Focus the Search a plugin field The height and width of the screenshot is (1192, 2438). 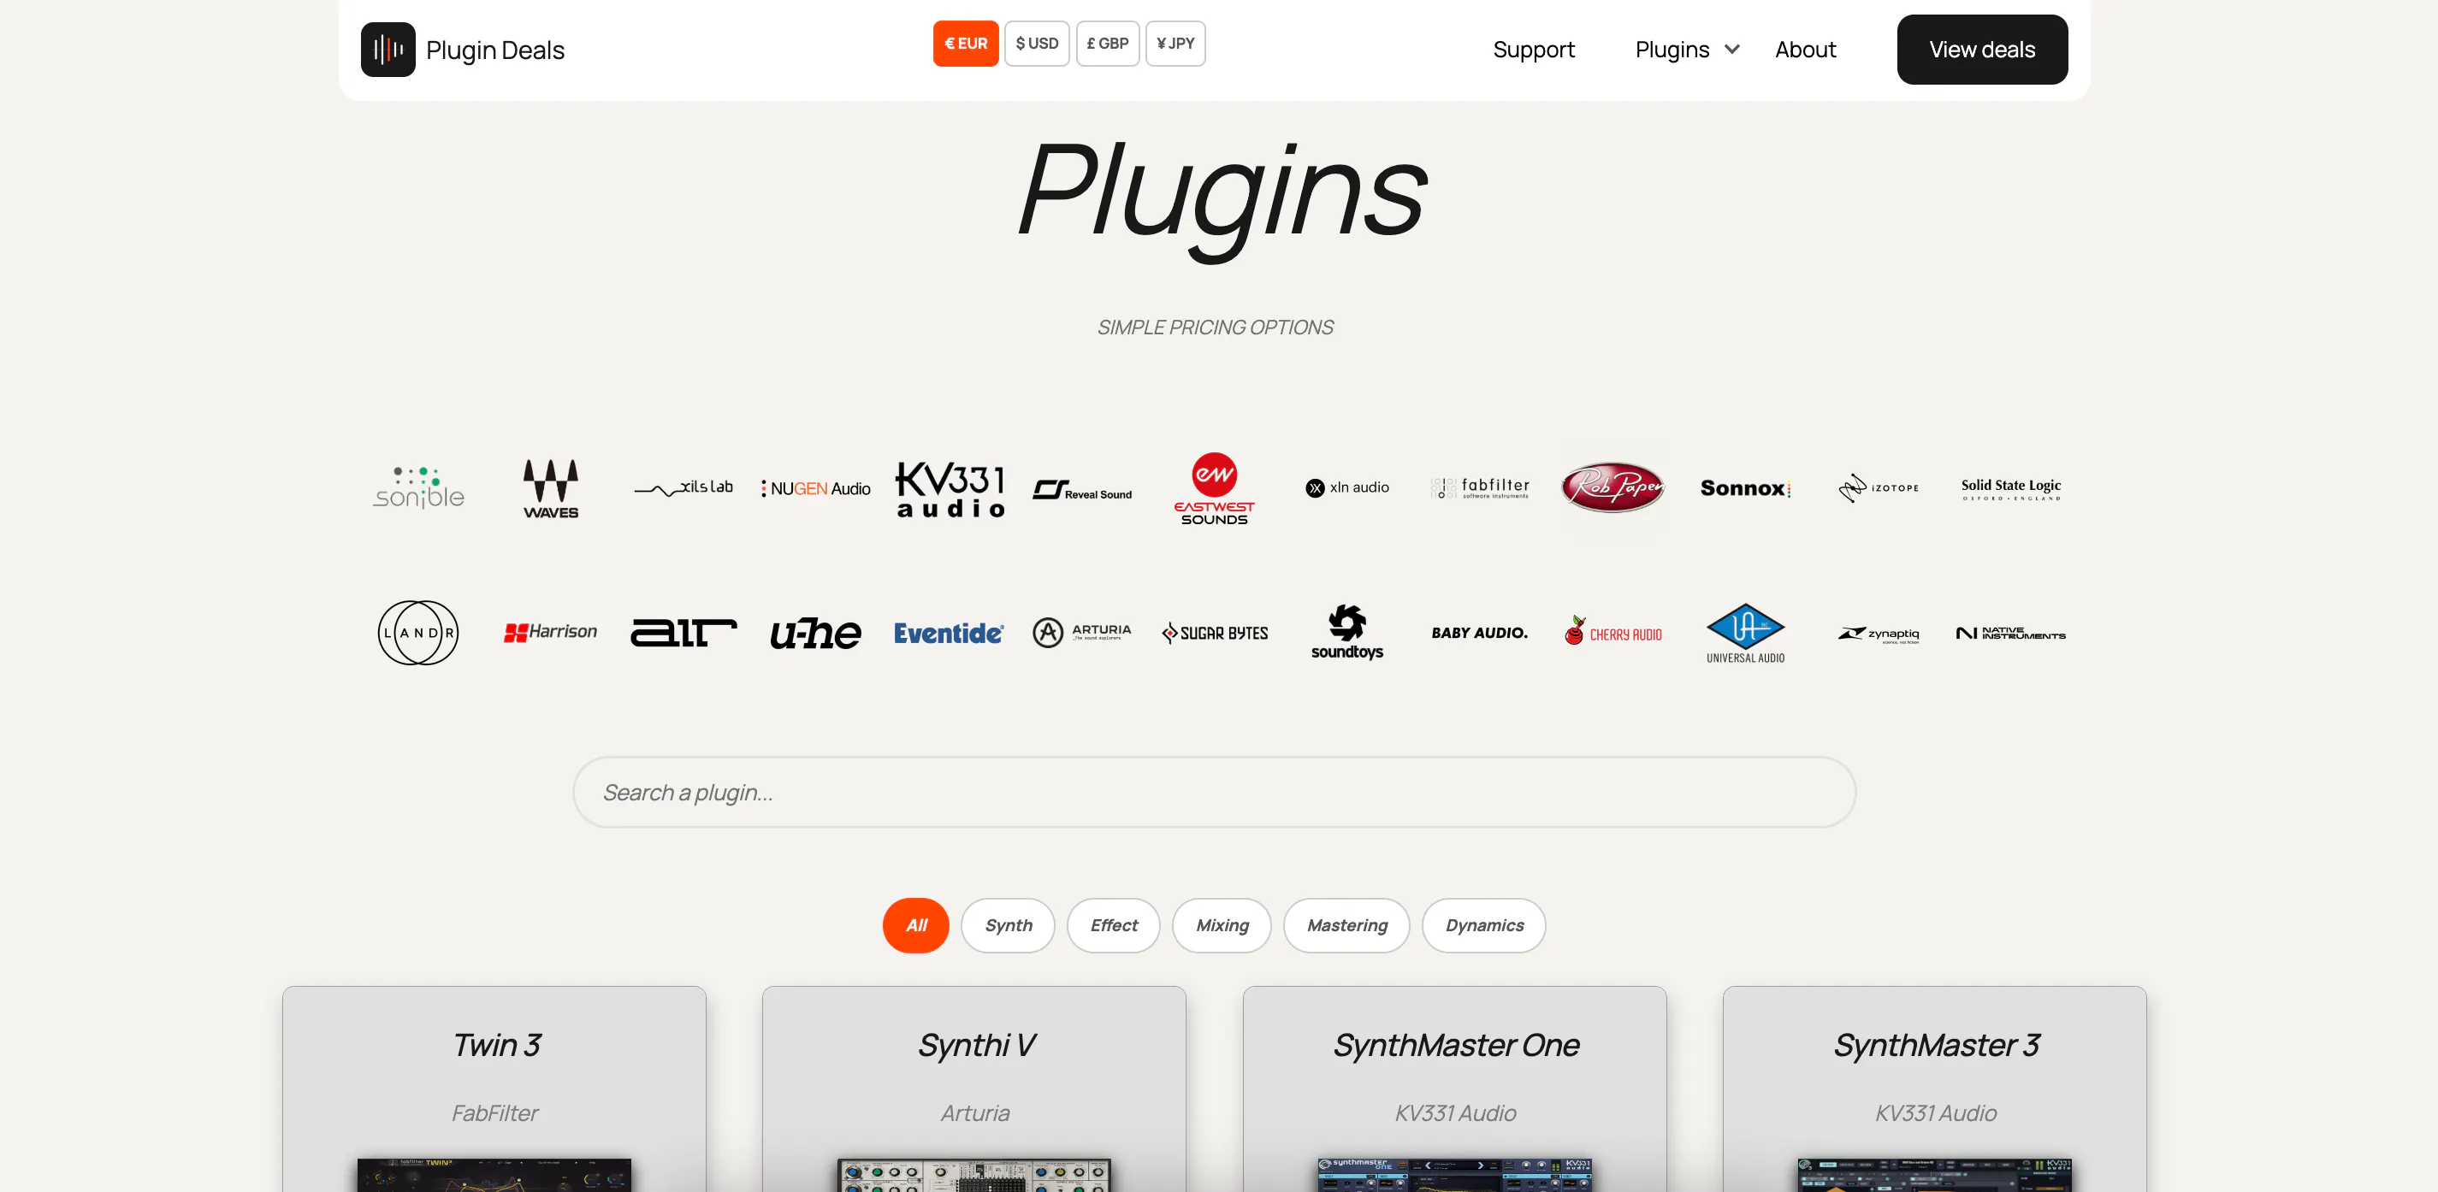1214,792
